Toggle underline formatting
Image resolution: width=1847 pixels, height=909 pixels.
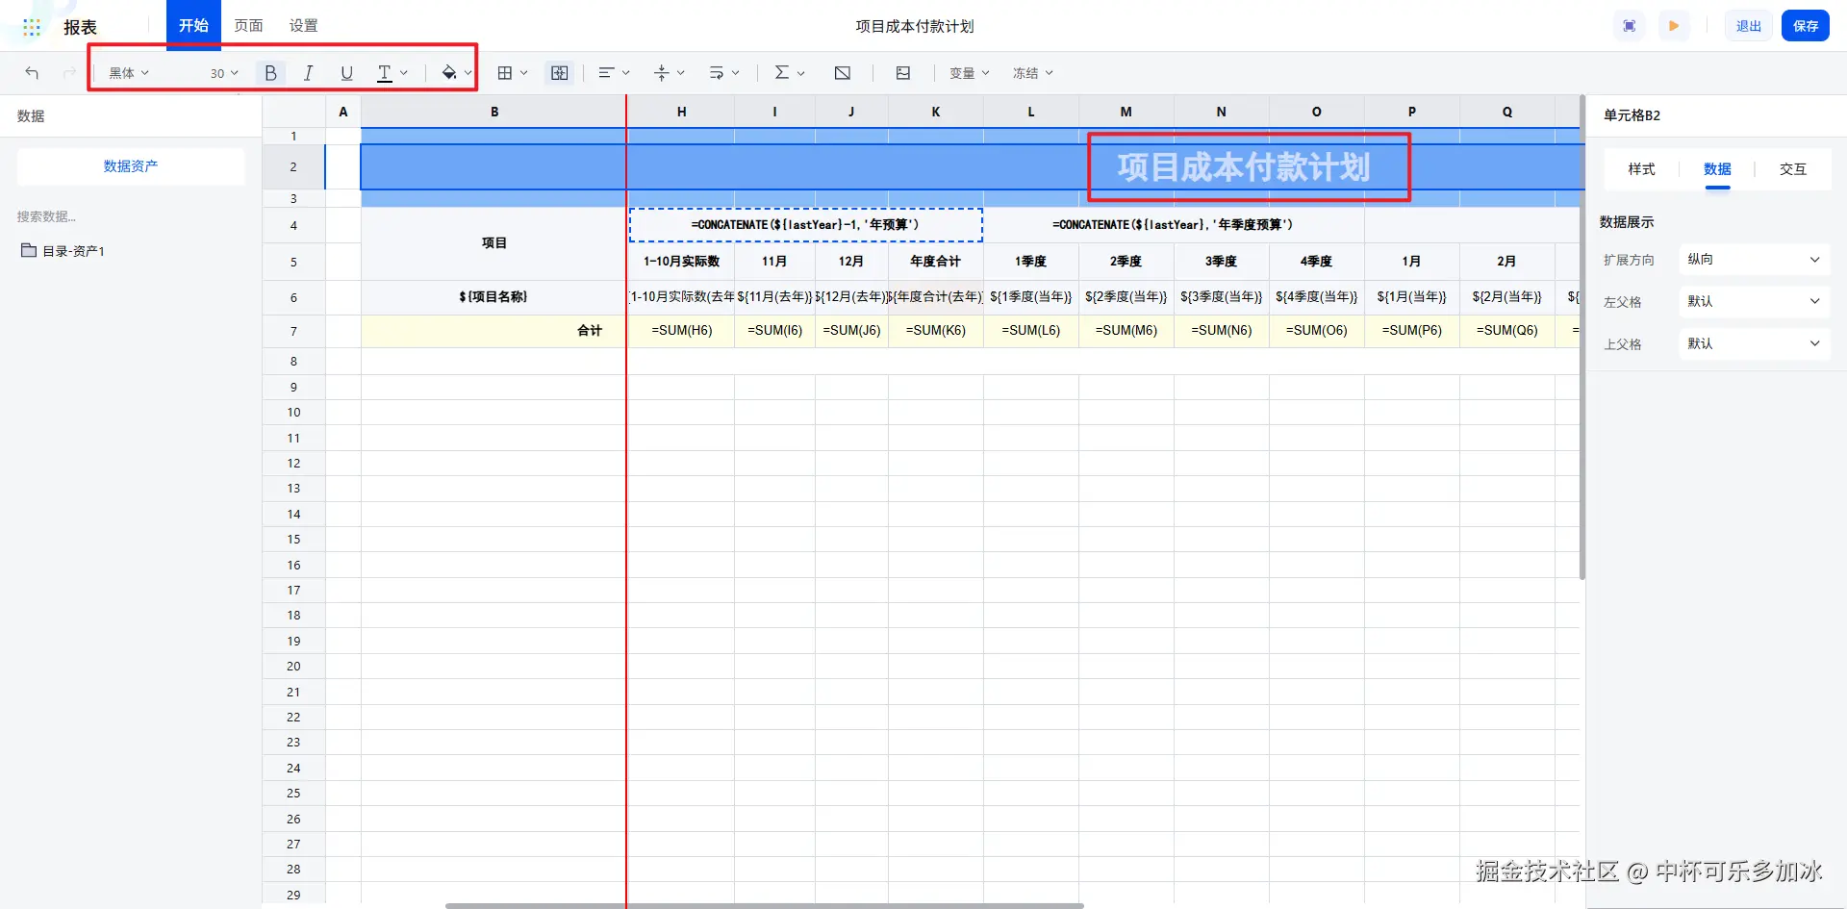pos(346,73)
